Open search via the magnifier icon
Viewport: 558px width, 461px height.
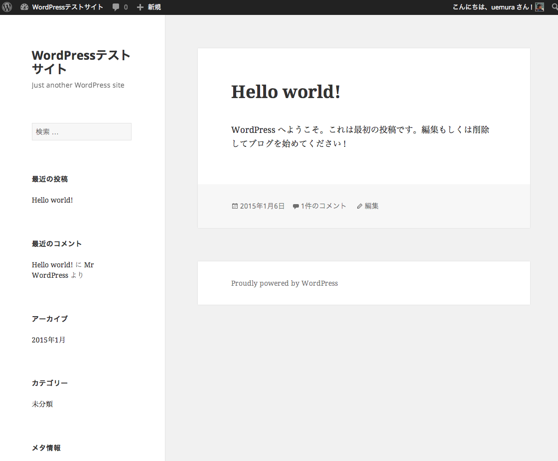pyautogui.click(x=554, y=7)
